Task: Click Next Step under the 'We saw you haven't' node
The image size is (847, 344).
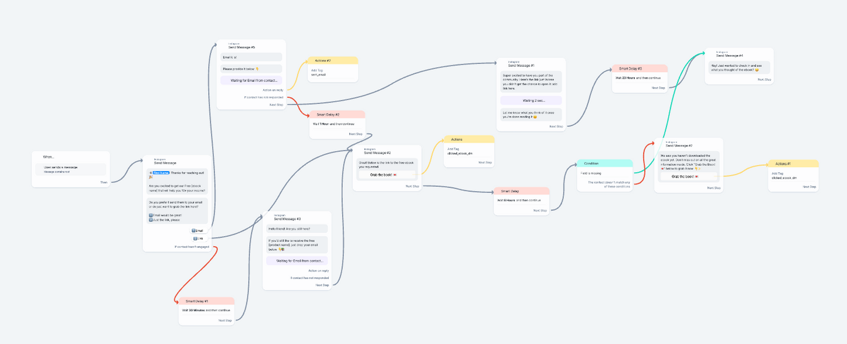Action: 714,188
